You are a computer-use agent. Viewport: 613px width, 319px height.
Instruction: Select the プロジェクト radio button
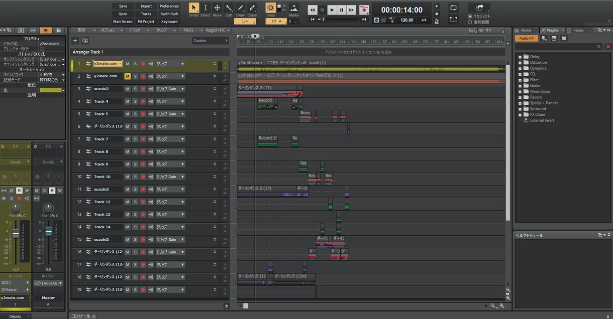click(470, 17)
